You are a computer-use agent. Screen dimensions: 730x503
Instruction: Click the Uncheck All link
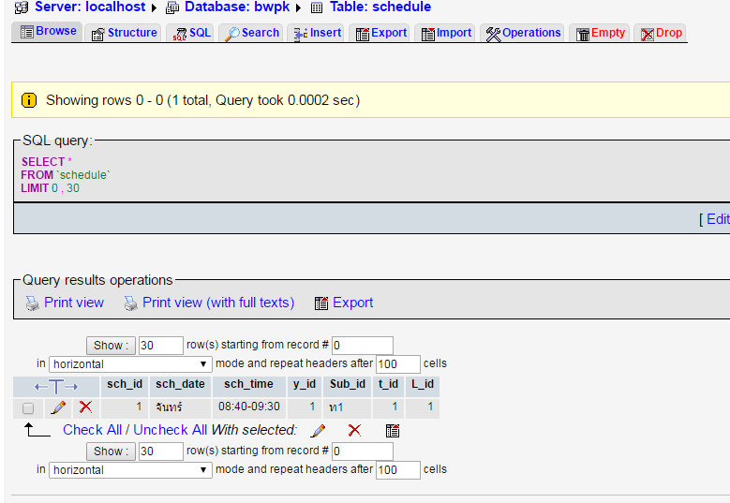click(x=171, y=430)
